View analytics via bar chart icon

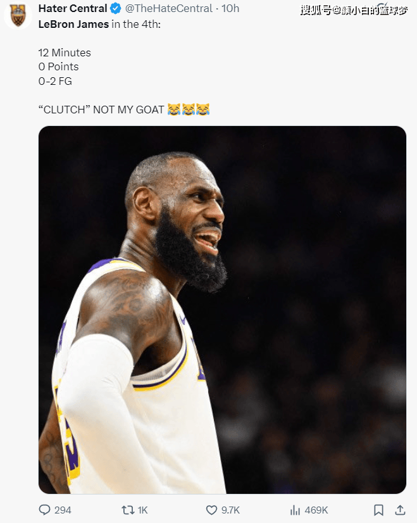(295, 510)
